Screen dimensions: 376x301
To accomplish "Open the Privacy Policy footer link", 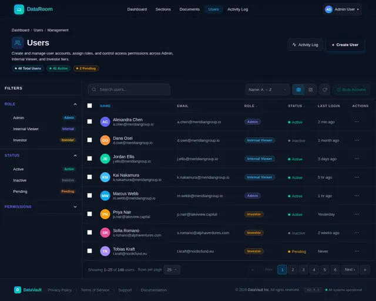I will point(60,290).
